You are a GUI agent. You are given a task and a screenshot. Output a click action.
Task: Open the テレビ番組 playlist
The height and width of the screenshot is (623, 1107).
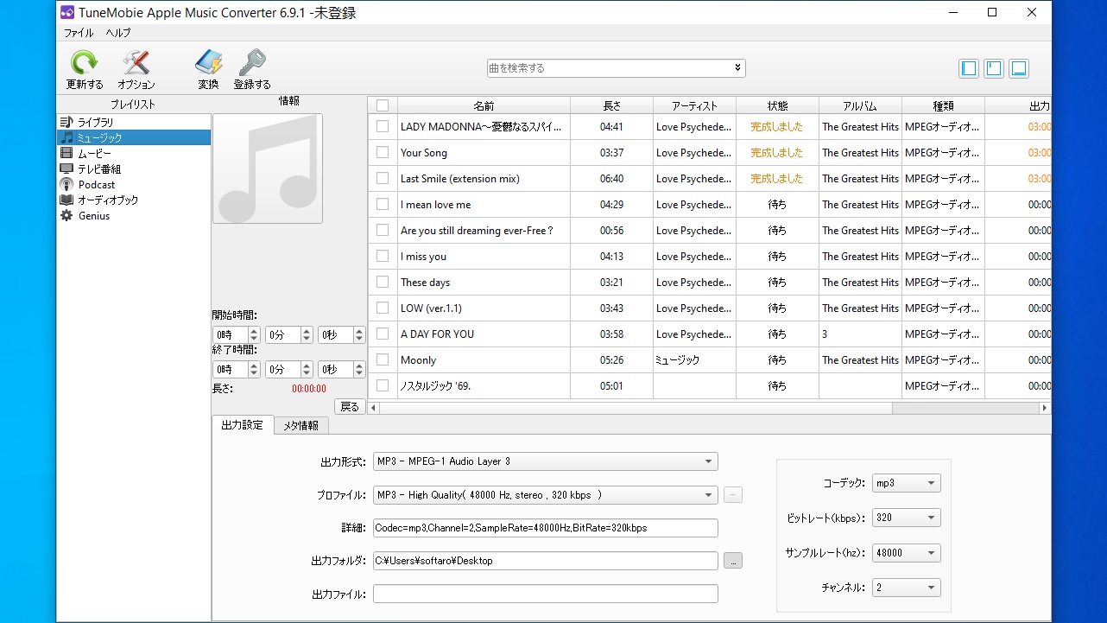(134, 168)
